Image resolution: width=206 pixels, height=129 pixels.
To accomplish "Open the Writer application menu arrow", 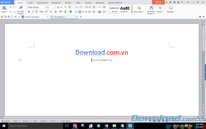I will (x=13, y=2).
